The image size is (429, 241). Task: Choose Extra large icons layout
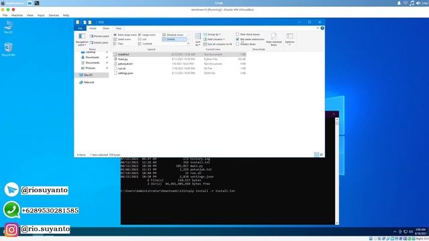click(125, 35)
